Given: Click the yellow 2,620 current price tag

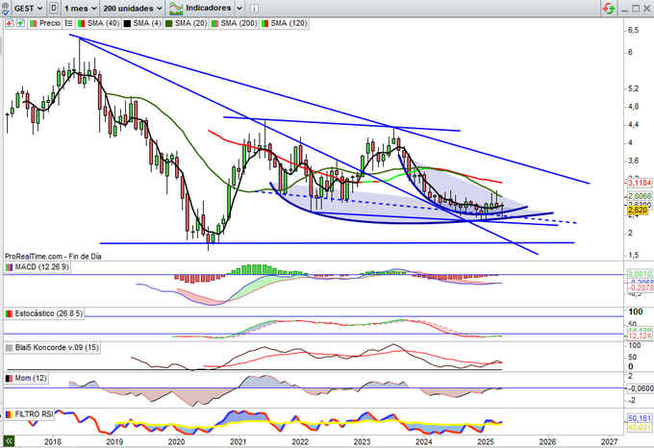Looking at the screenshot, I should coord(639,210).
